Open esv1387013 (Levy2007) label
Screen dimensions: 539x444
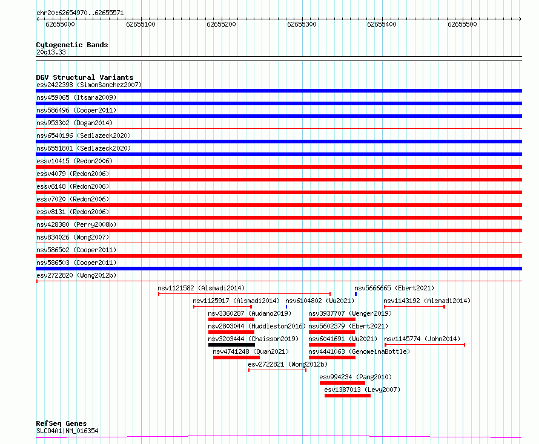point(362,390)
